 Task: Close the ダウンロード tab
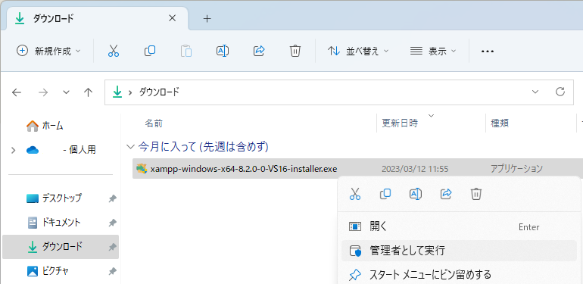tap(172, 18)
